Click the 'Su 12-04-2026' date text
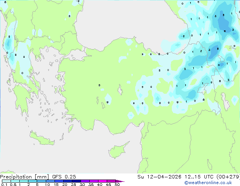The image size is (240, 186). click(159, 177)
